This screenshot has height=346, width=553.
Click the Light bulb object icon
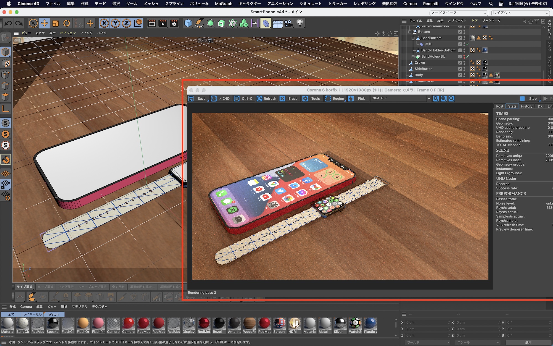300,24
